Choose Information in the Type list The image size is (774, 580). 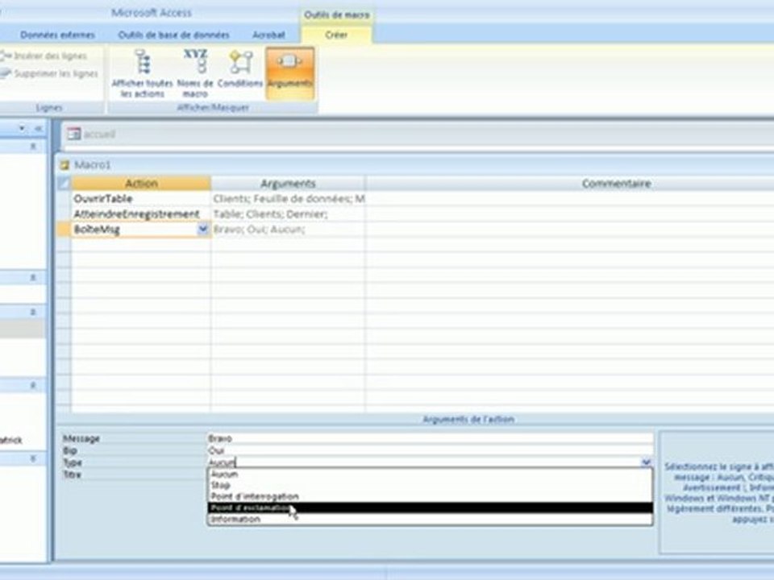(x=430, y=520)
